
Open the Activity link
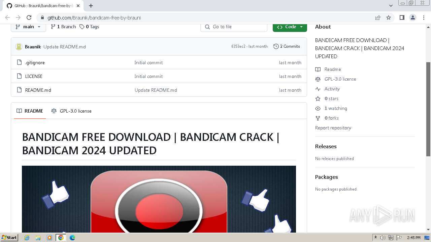point(328,89)
